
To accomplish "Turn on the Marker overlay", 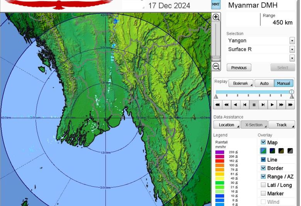I will pos(263,194).
